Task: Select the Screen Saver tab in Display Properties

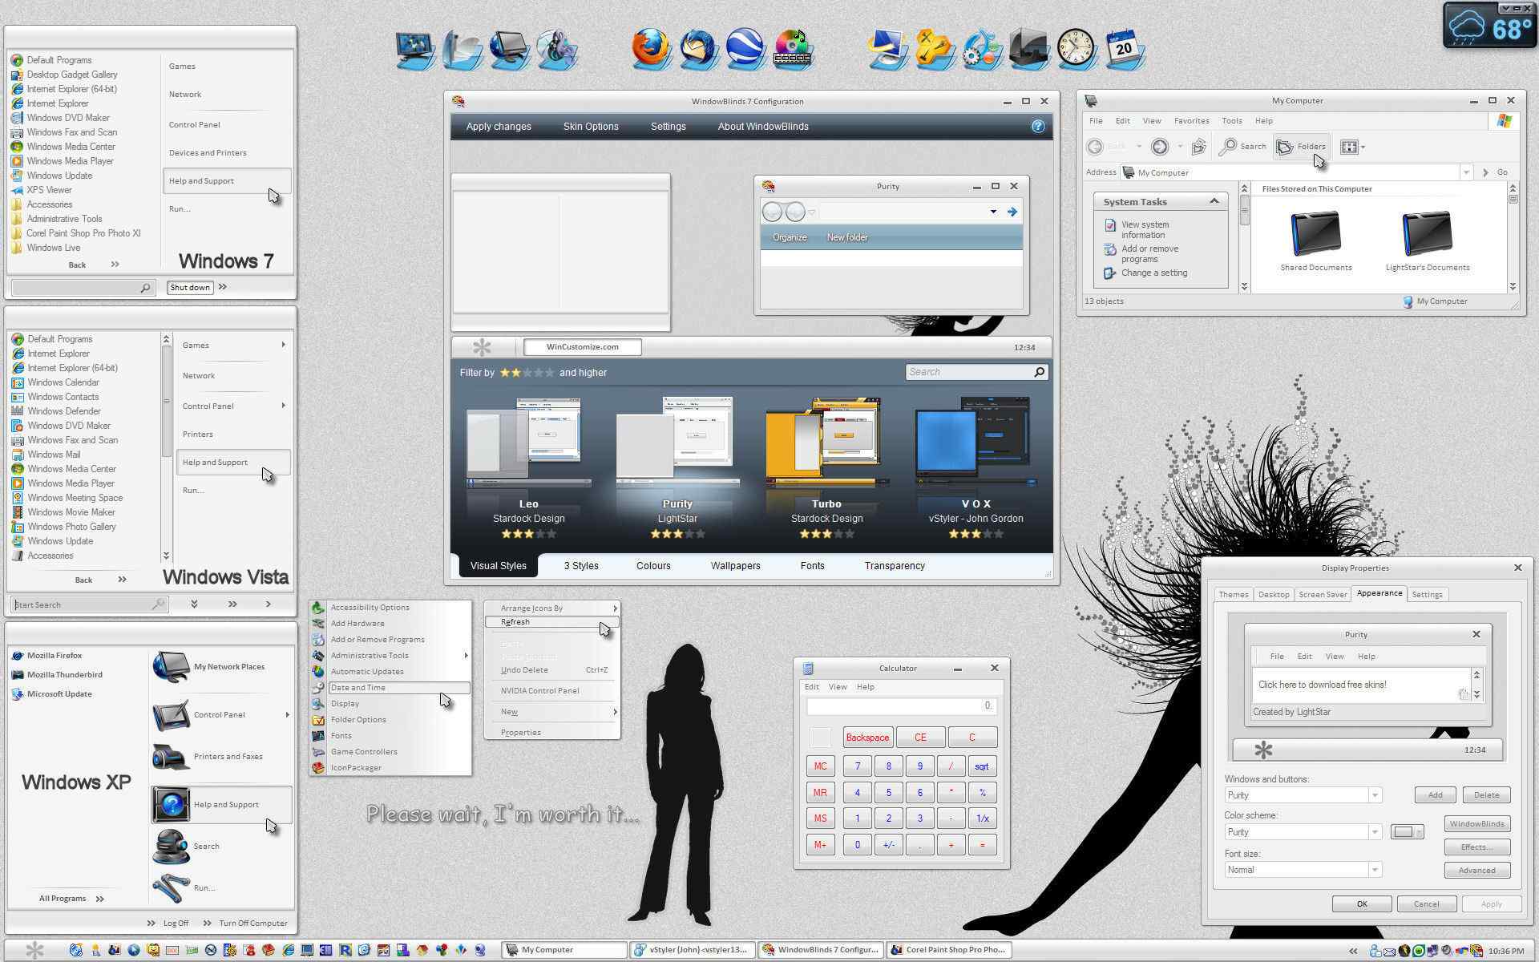Action: point(1323,595)
